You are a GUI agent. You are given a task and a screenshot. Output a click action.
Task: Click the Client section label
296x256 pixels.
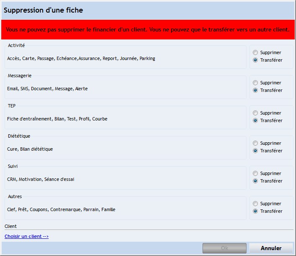pyautogui.click(x=10, y=226)
